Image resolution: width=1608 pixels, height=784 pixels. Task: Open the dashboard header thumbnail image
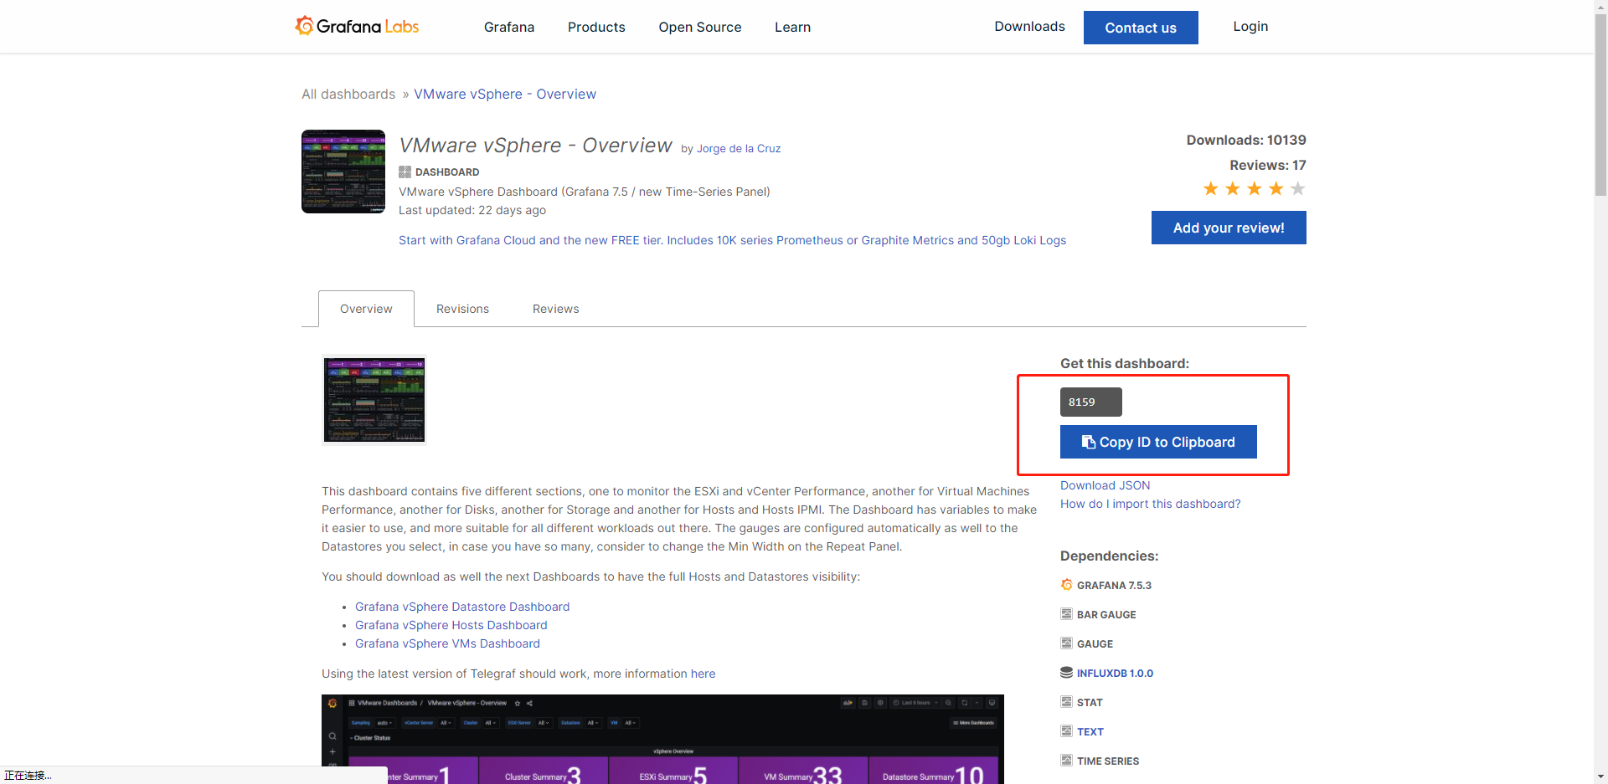pyautogui.click(x=343, y=172)
